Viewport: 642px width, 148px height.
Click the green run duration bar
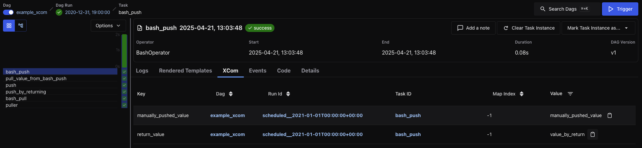coord(124,51)
